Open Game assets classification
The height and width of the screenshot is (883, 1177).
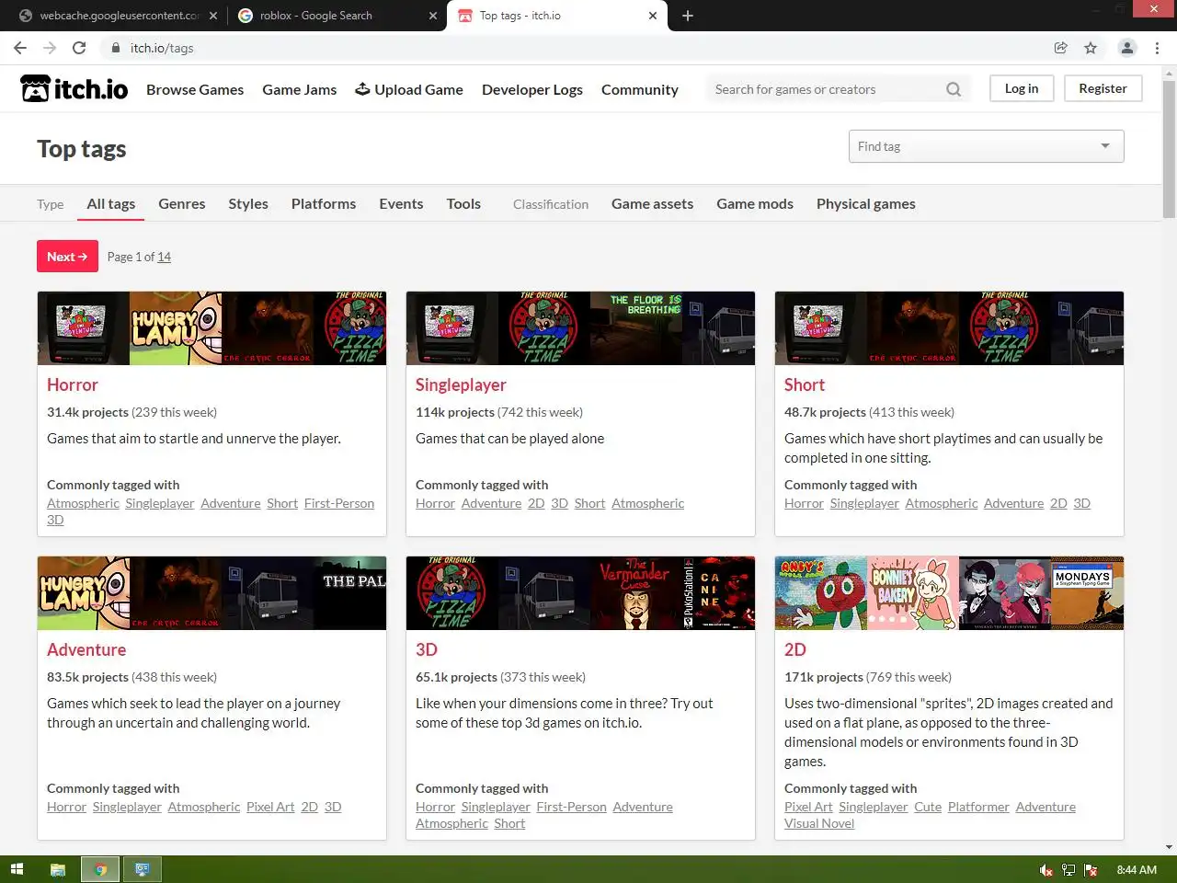[x=652, y=204]
